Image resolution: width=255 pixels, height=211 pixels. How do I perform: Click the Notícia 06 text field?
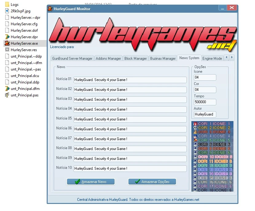[x=130, y=129]
